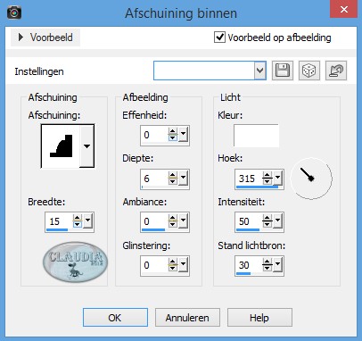Open the Glinstering slider dropdown arrow
Image resolution: width=362 pixels, height=341 pixels.
183,265
